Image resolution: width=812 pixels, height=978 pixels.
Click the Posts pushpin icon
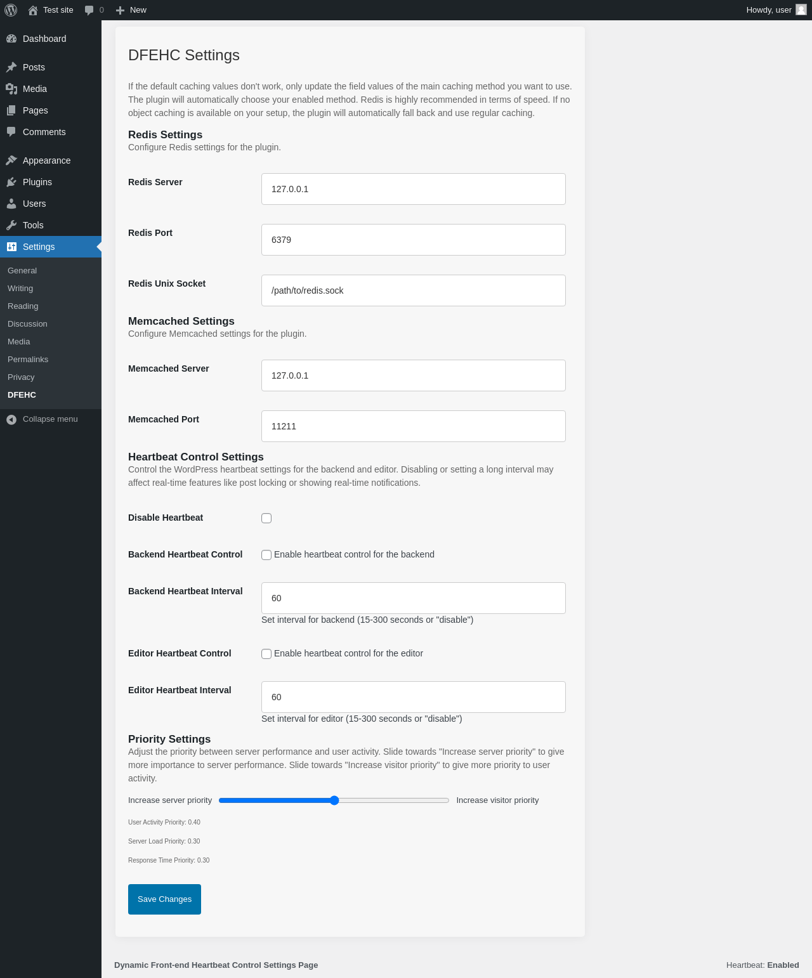tap(11, 67)
